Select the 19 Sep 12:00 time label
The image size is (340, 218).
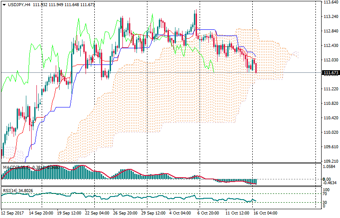[68, 213]
